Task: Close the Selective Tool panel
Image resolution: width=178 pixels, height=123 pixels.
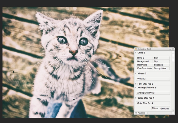Action: 173,49
